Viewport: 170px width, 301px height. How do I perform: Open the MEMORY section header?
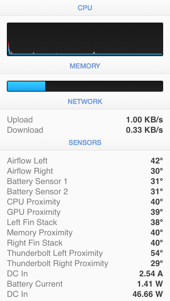point(85,66)
